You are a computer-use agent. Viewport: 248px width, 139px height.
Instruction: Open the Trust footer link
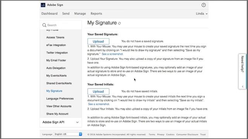pos(203,134)
